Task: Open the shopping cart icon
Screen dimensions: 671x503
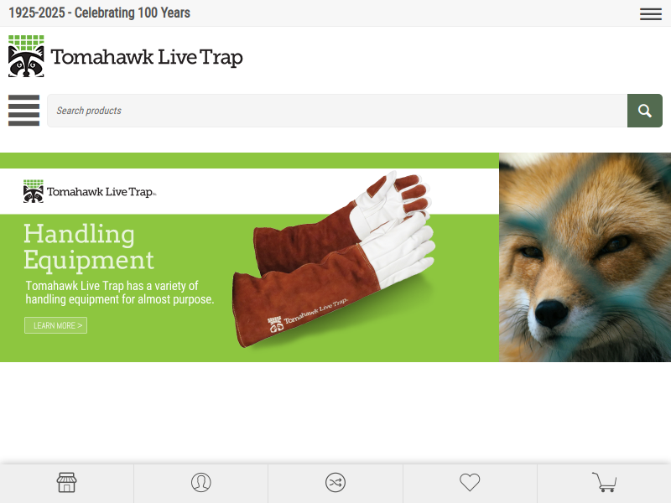Action: click(604, 482)
